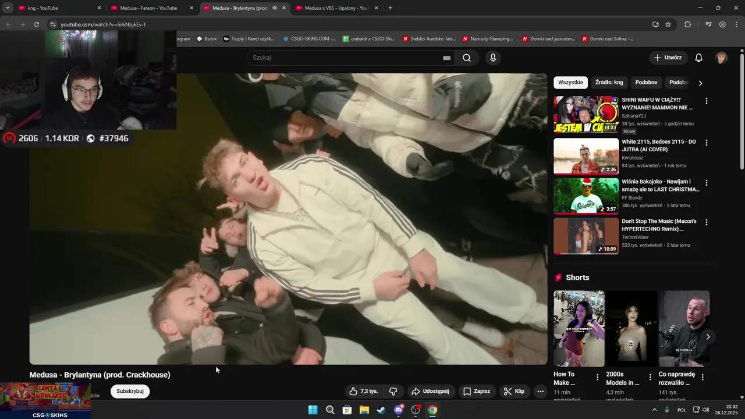Open Windows search on the taskbar

tap(330, 410)
